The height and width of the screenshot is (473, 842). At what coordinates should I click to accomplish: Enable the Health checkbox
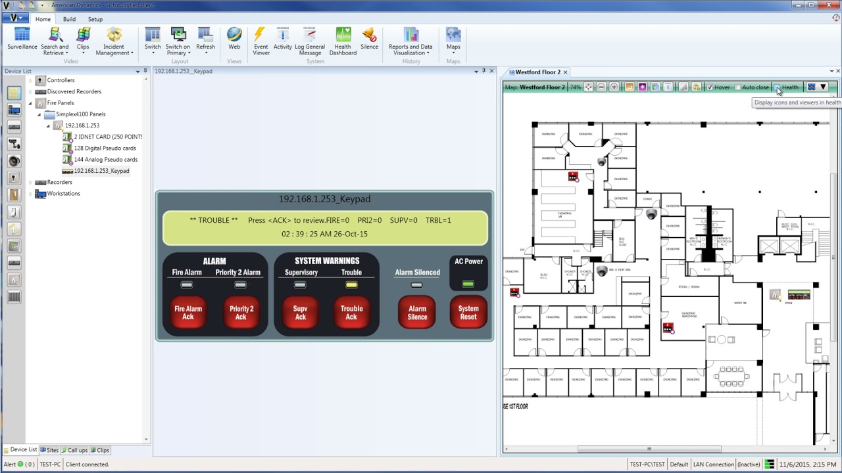point(777,87)
